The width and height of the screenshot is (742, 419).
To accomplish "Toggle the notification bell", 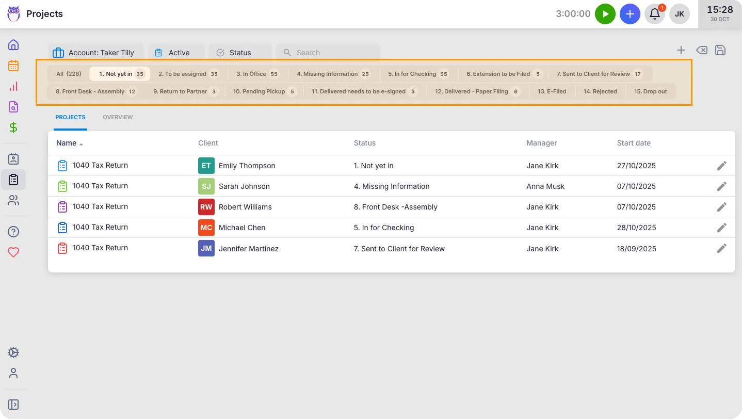I will click(x=654, y=14).
